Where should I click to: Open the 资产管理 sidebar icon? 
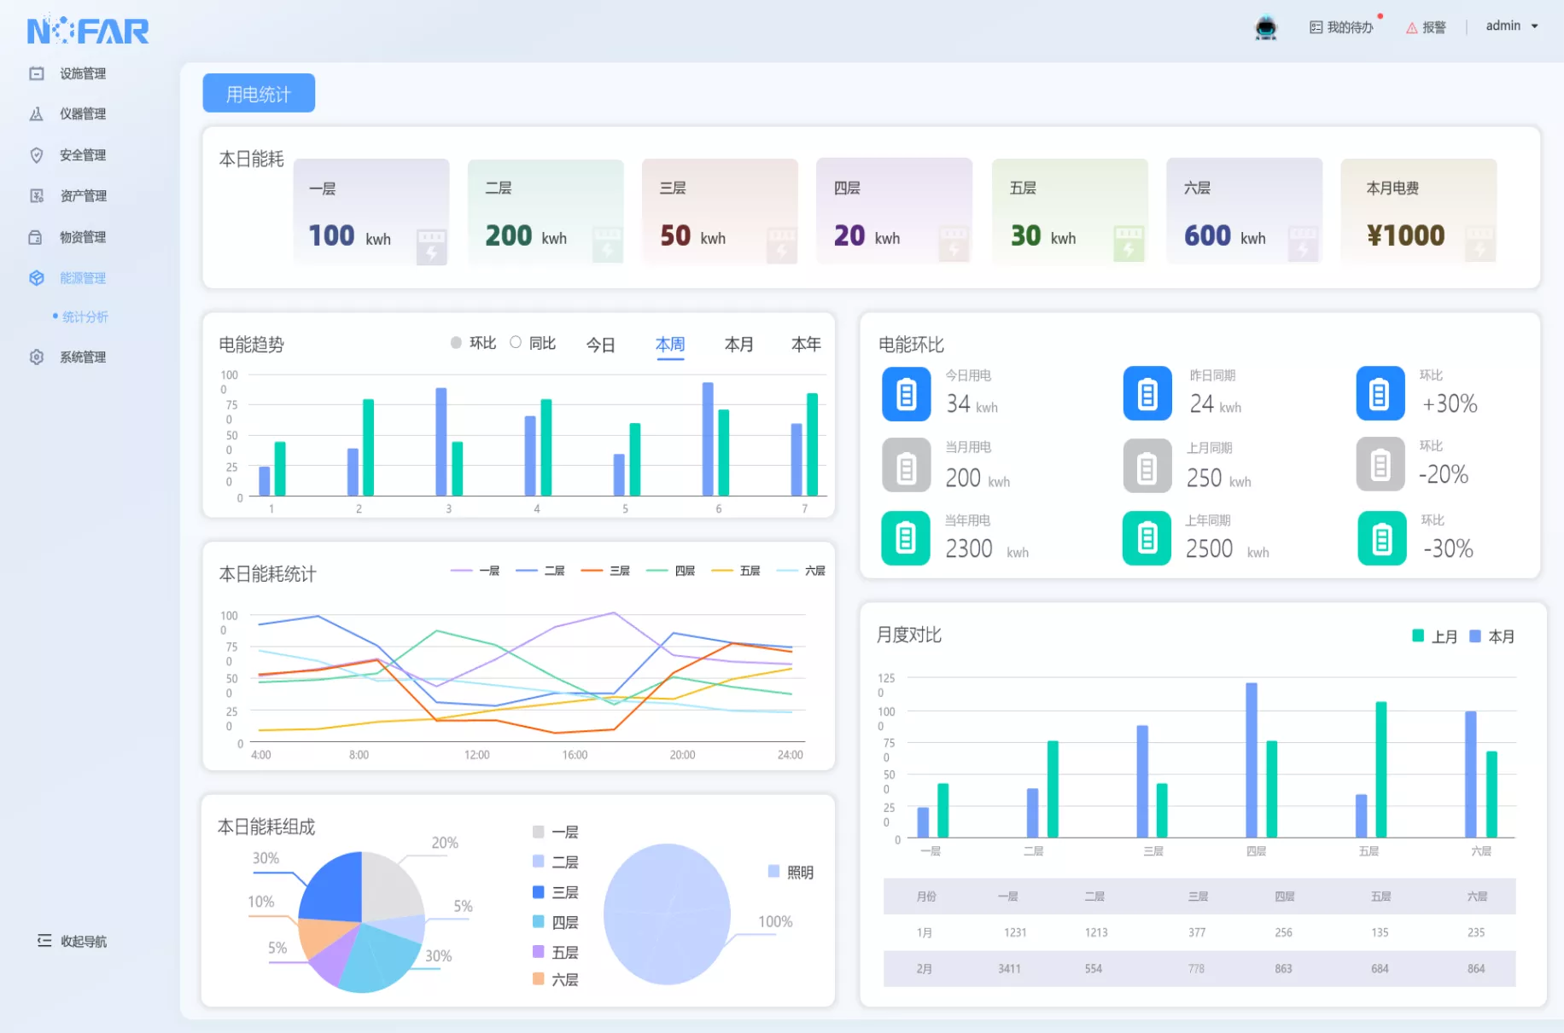(37, 195)
